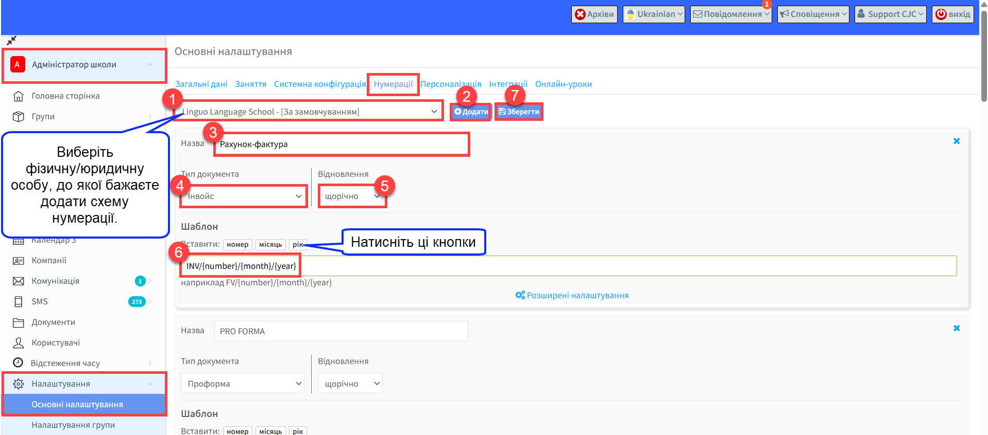Screen dimensions: 988x435
Task: Open Documents folder icon in sidebar
Action: coord(18,322)
